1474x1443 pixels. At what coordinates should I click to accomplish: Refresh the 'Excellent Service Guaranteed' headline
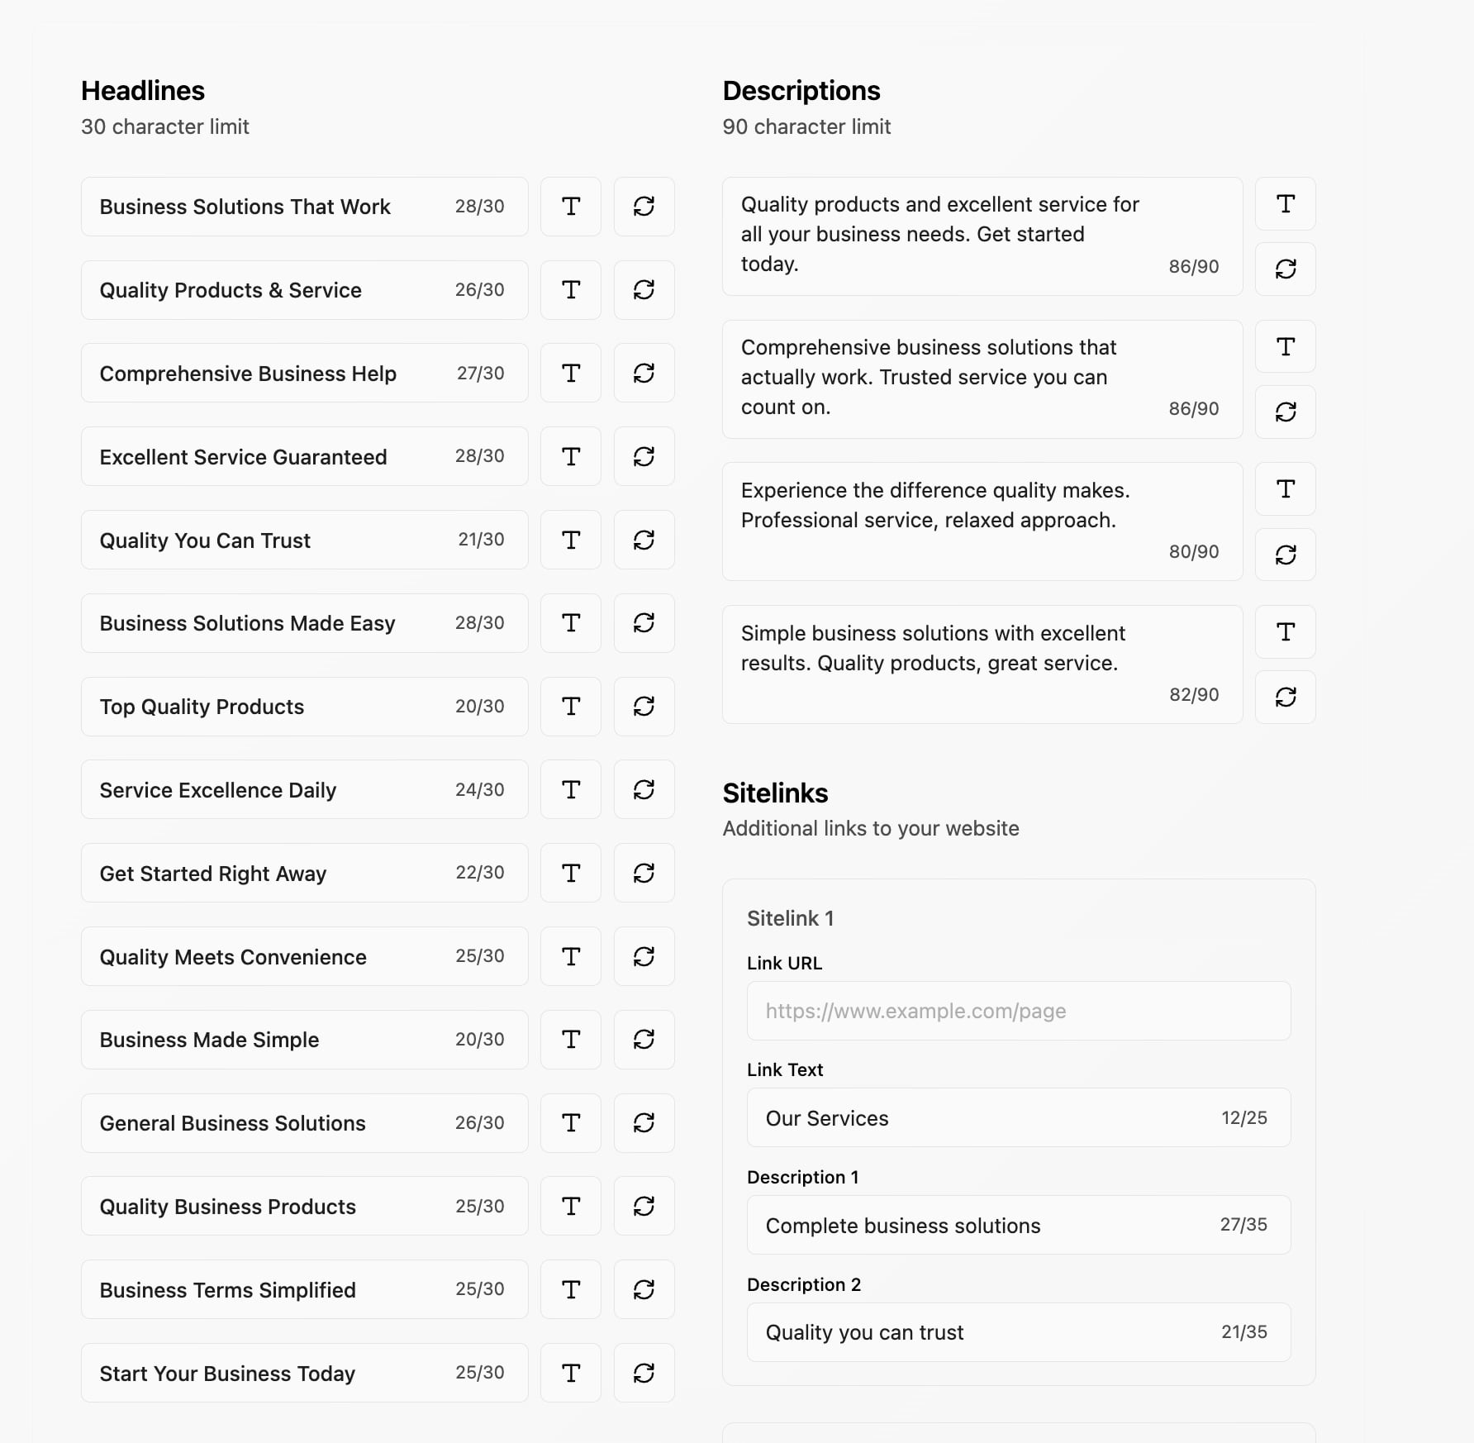point(644,457)
